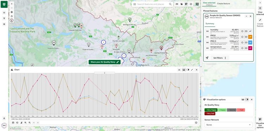Locate me using the map geolocate button
Image resolution: width=264 pixels, height=131 pixels.
pyautogui.click(x=12, y=12)
